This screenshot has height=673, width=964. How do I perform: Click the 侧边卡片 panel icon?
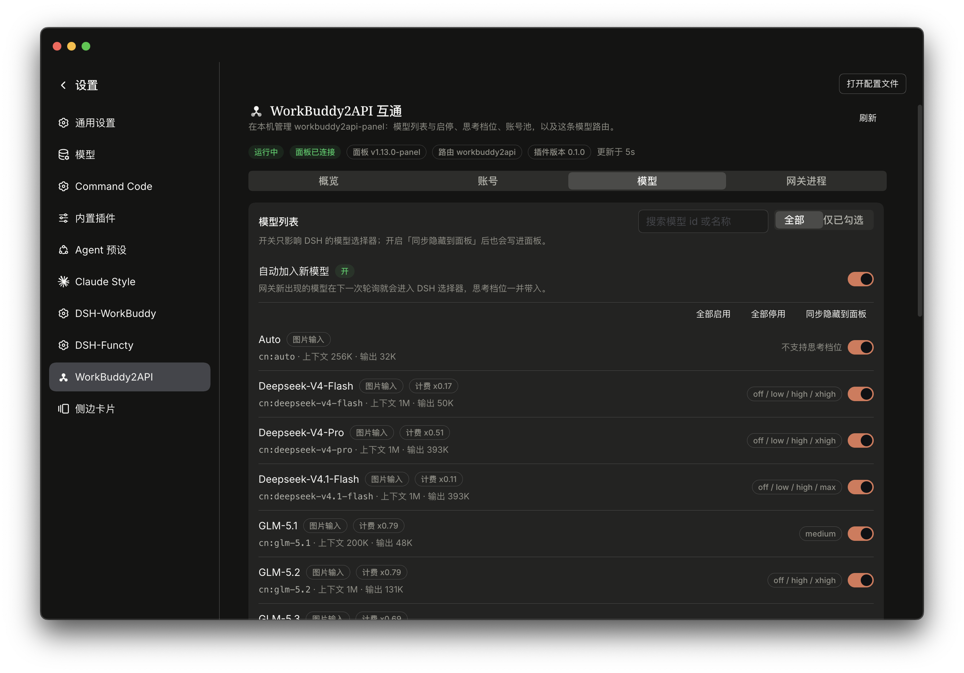64,408
